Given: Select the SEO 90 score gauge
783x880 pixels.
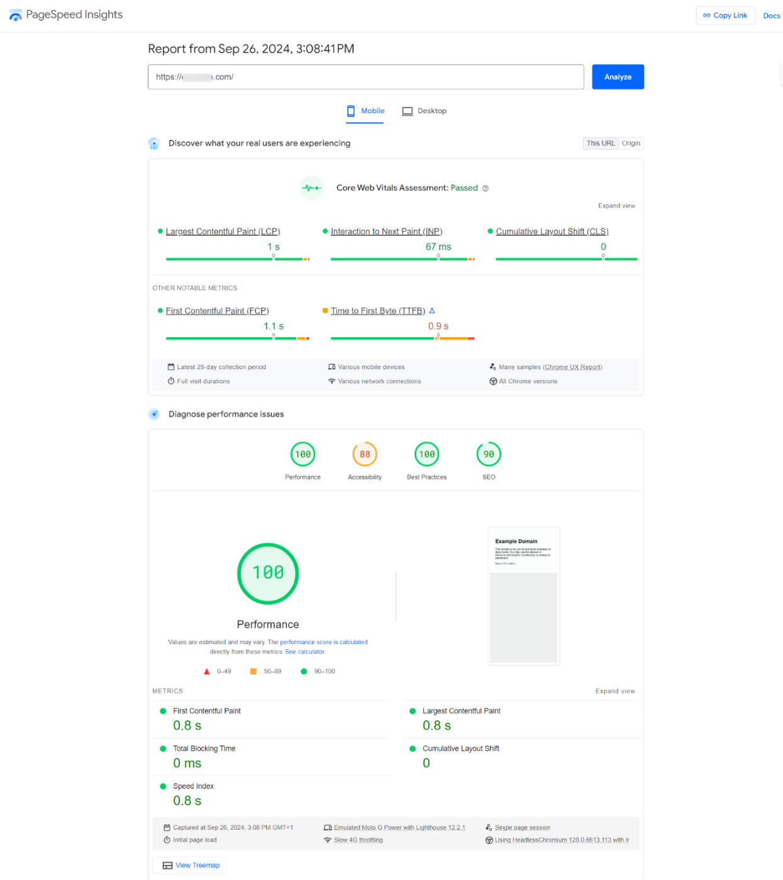Looking at the screenshot, I should coord(489,454).
